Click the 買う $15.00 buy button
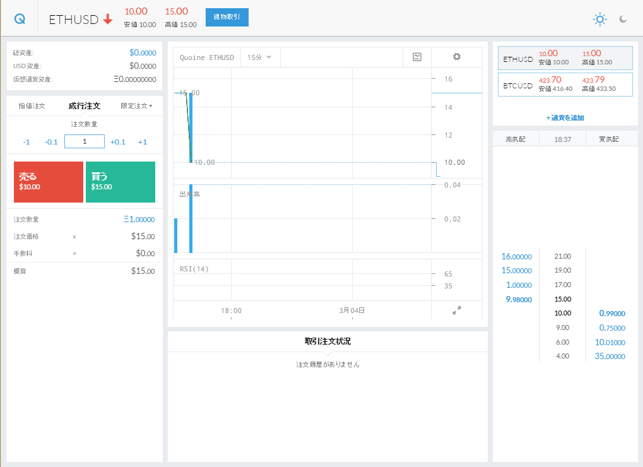 tap(121, 182)
